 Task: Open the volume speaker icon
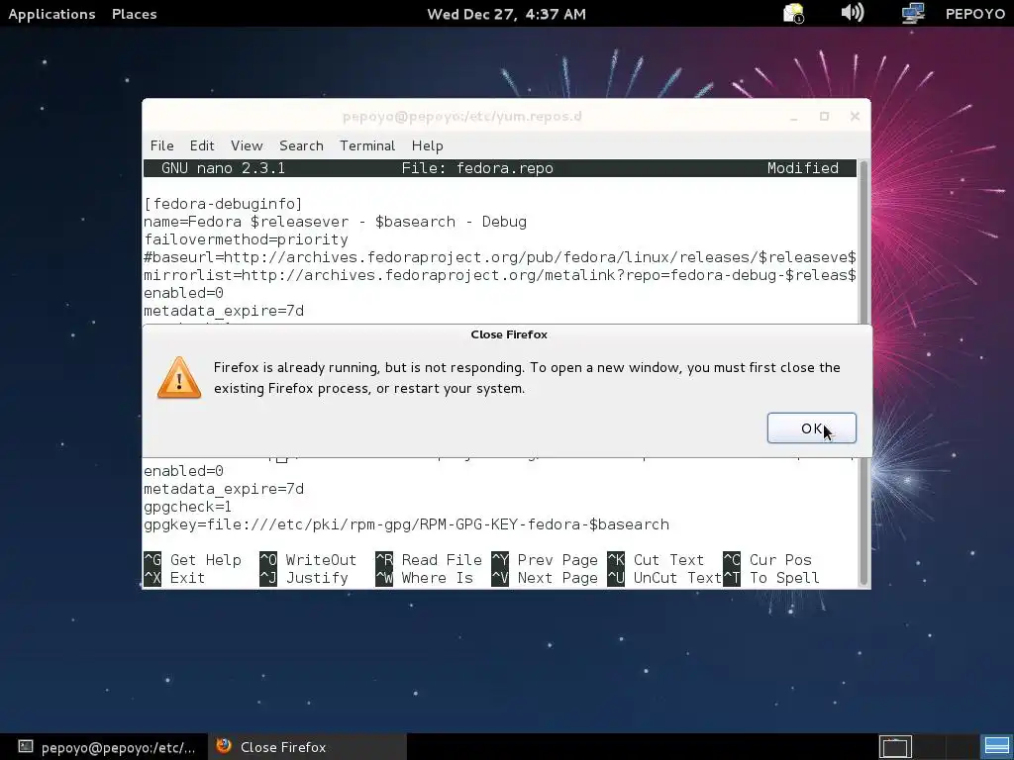(x=853, y=12)
